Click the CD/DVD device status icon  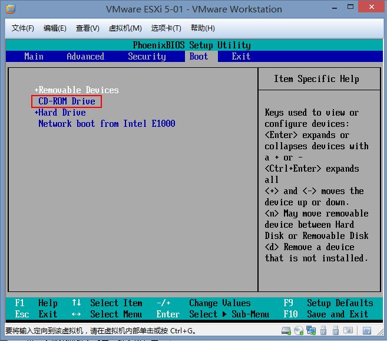(299, 330)
